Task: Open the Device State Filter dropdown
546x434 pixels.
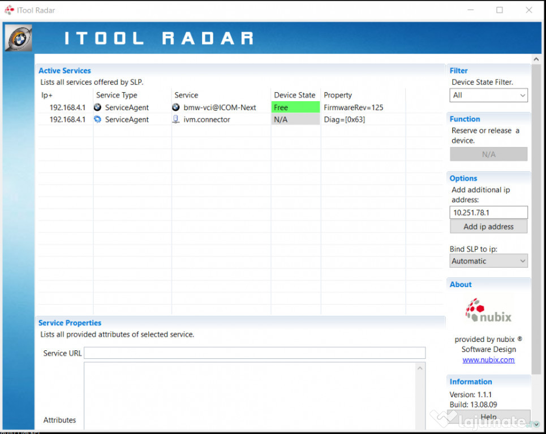Action: click(x=488, y=96)
